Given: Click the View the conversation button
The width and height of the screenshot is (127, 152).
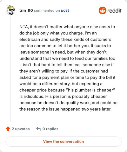Looking at the screenshot, I should coord(63,142).
